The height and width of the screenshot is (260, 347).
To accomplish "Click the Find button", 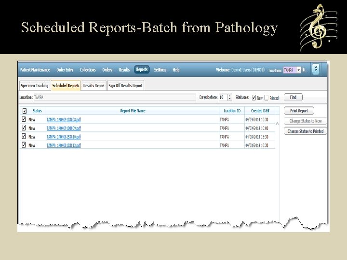I will 293,97.
